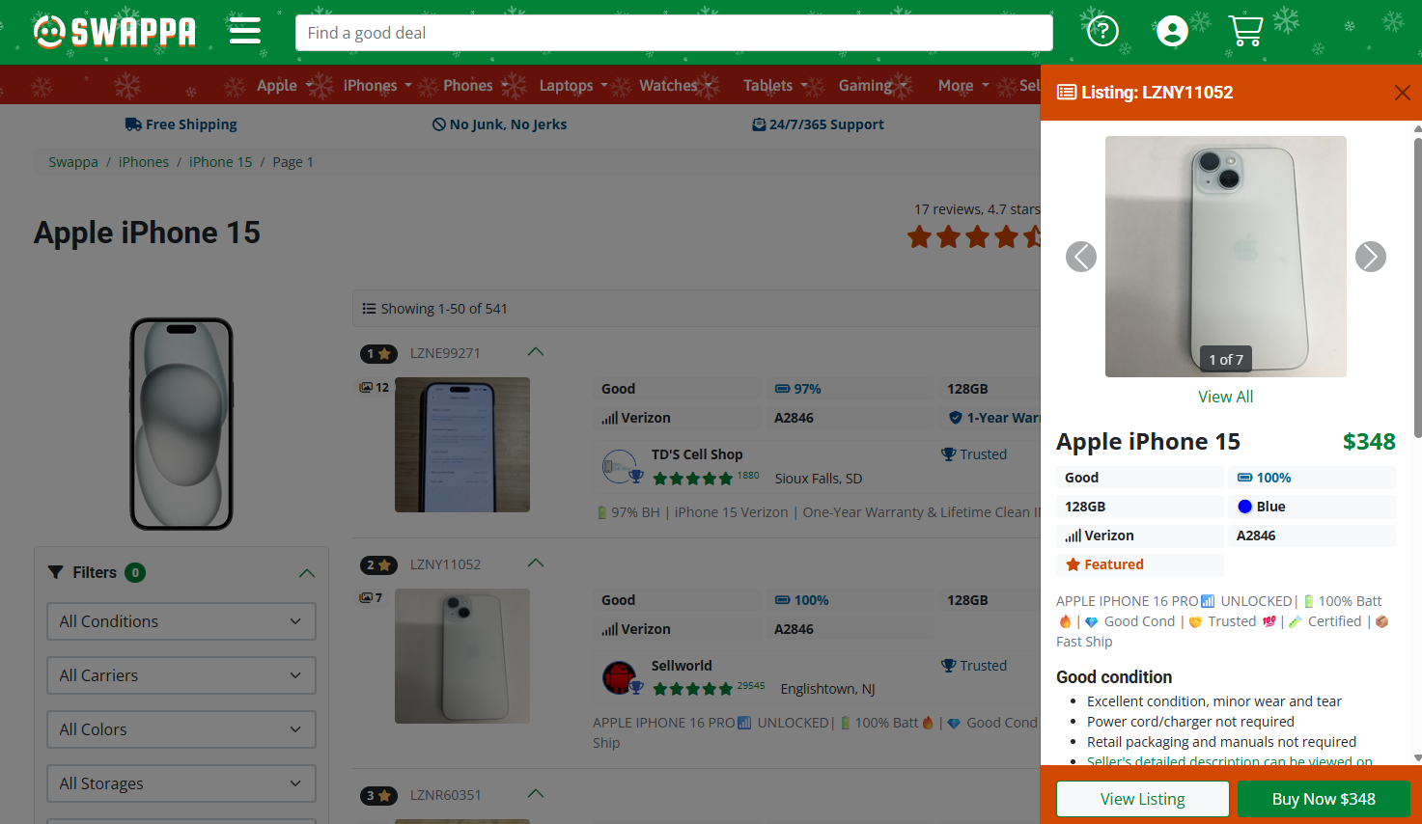Click the Blue color swatch
This screenshot has width=1422, height=824.
point(1245,507)
